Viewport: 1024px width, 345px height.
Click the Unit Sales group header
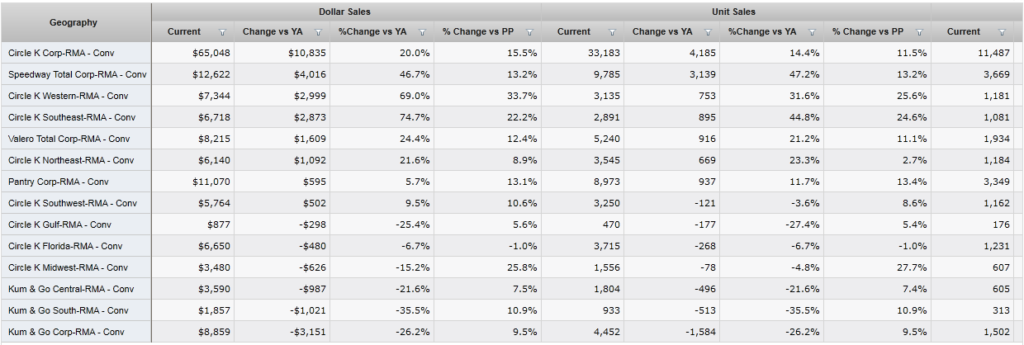pyautogui.click(x=734, y=12)
